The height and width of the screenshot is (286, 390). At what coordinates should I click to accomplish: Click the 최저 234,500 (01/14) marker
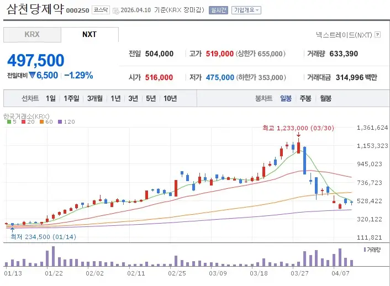click(43, 237)
